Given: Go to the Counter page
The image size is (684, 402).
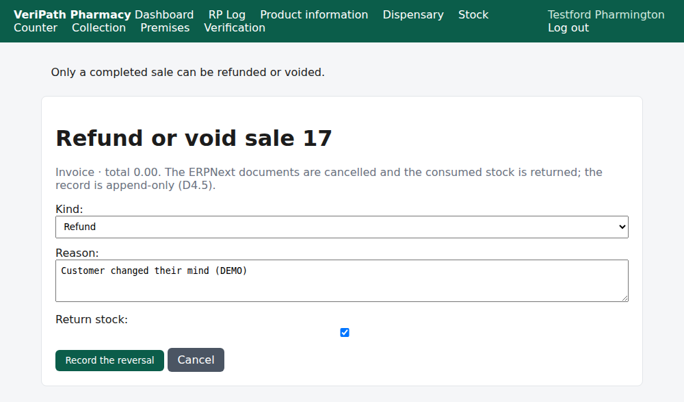Looking at the screenshot, I should pyautogui.click(x=36, y=27).
